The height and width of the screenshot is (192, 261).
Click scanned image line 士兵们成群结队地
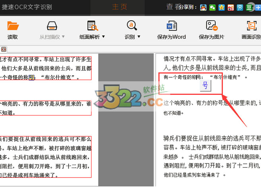click(46, 157)
